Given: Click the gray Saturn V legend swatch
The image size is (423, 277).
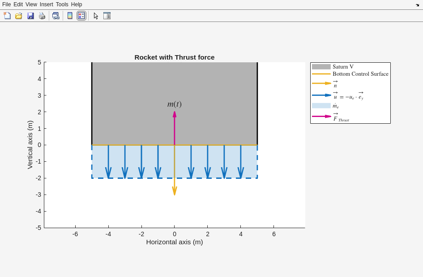Looking at the screenshot, I should pos(321,67).
